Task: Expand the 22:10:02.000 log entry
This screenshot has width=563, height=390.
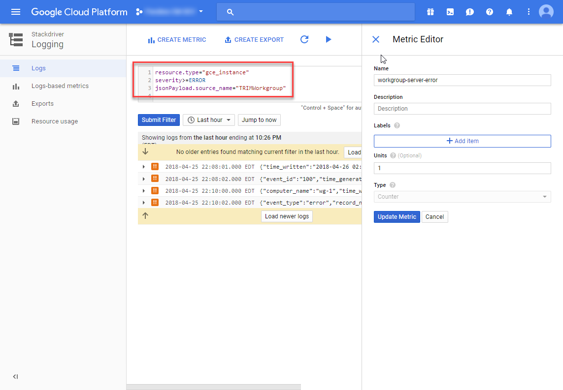Action: [144, 203]
